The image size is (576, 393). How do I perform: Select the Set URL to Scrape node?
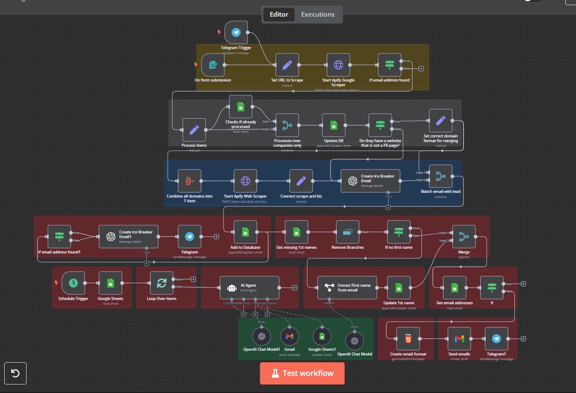point(287,65)
